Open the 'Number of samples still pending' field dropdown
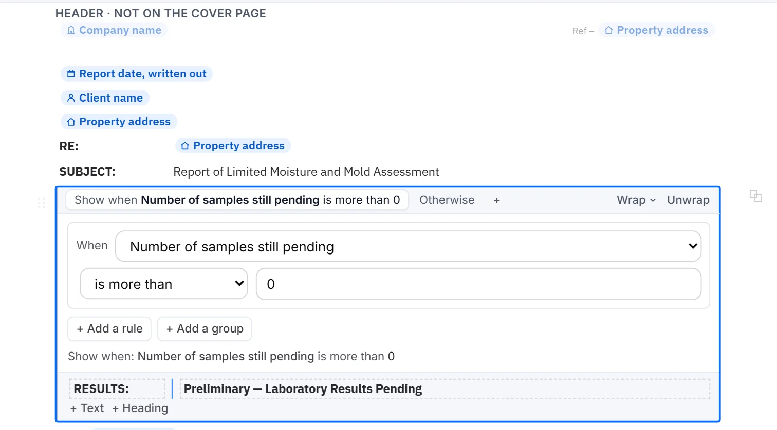Viewport: 777px width, 430px height. point(409,246)
